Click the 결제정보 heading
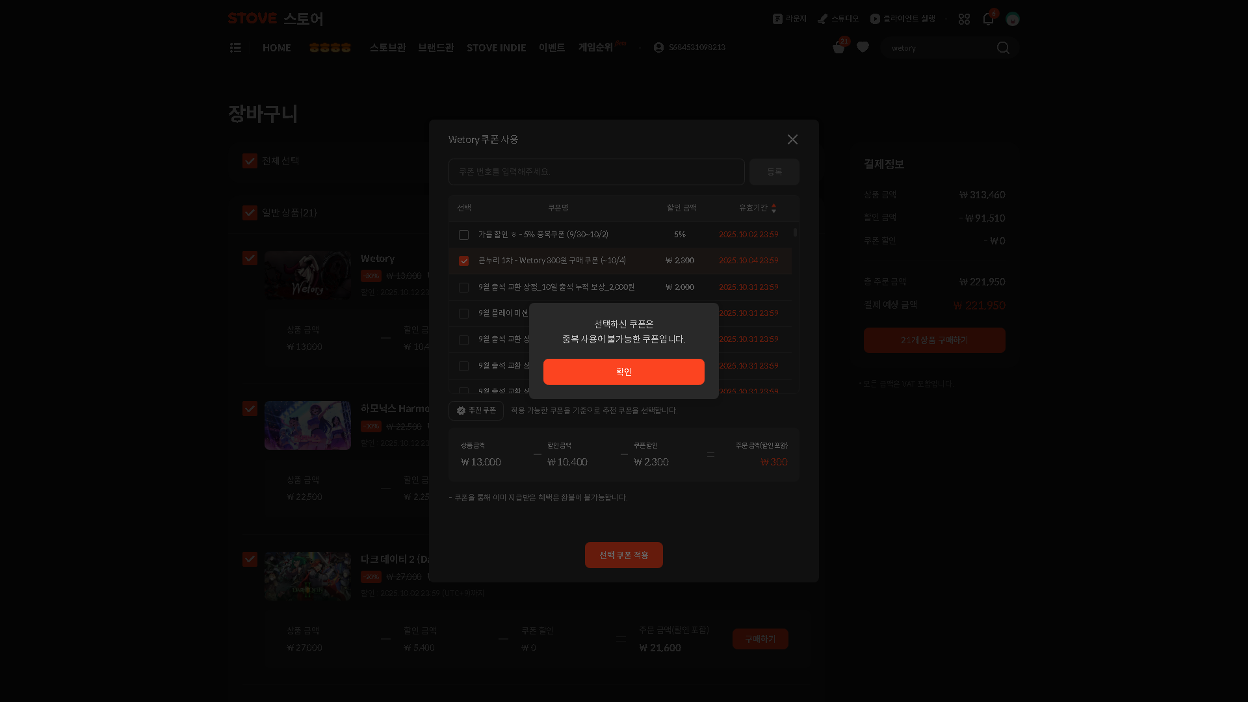Screen dimensions: 1248x702 click(884, 164)
